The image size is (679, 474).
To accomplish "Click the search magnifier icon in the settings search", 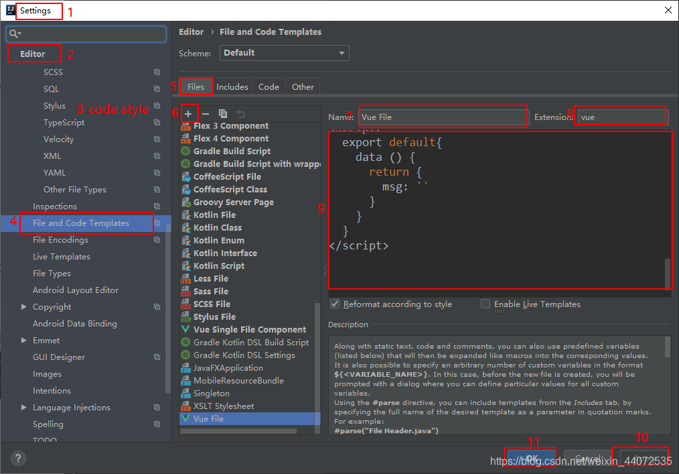I will point(13,34).
